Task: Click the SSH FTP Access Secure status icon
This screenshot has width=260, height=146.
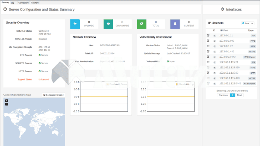Action: (x=39, y=63)
